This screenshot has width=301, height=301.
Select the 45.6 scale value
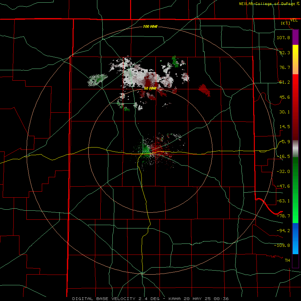tap(285, 97)
